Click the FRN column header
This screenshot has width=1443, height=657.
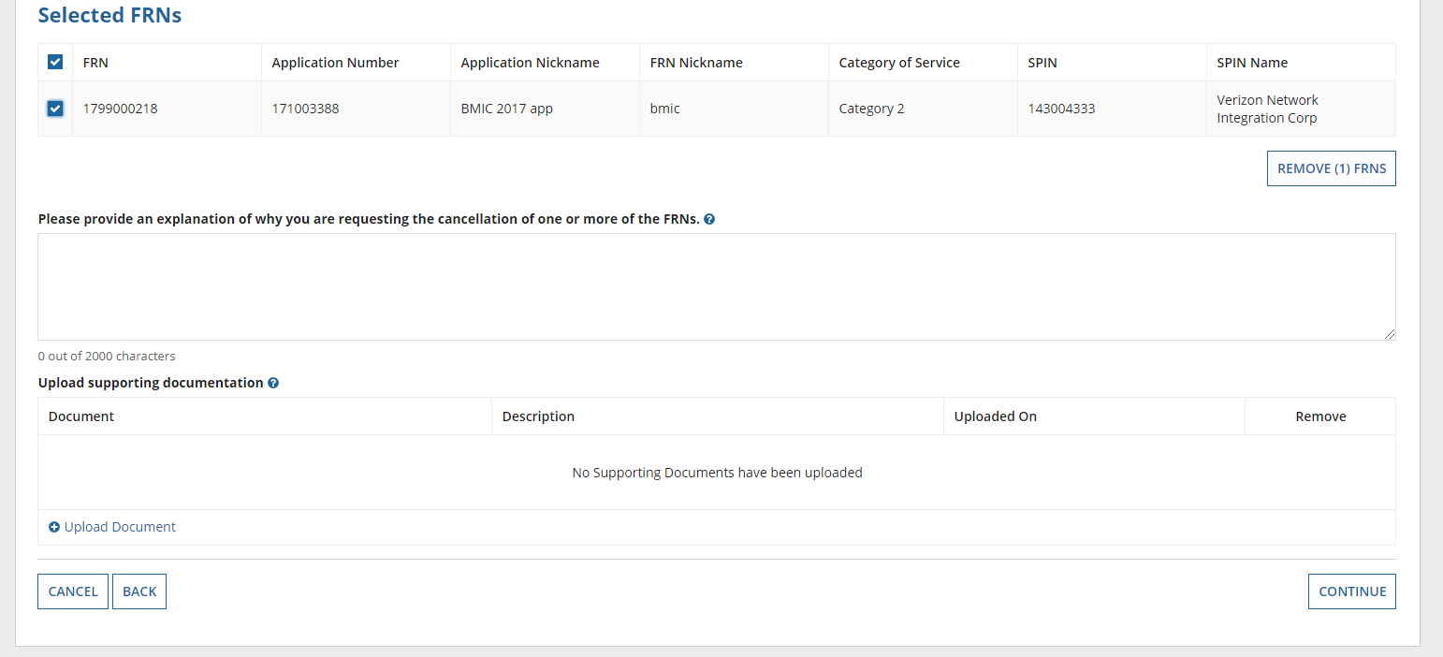point(95,63)
